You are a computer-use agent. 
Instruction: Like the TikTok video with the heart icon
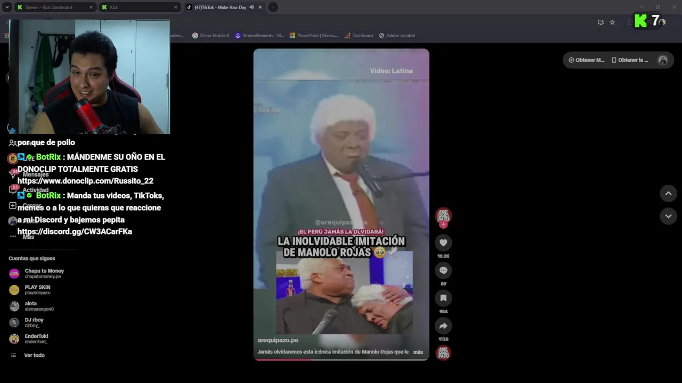pyautogui.click(x=443, y=243)
